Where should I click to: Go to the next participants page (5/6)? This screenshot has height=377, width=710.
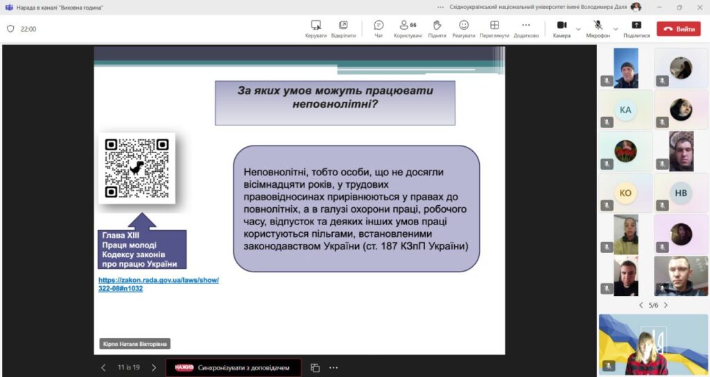(x=666, y=305)
